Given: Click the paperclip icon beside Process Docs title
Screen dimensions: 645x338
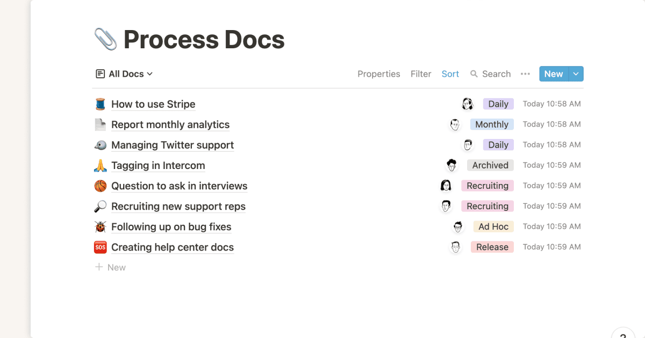Looking at the screenshot, I should [x=105, y=40].
